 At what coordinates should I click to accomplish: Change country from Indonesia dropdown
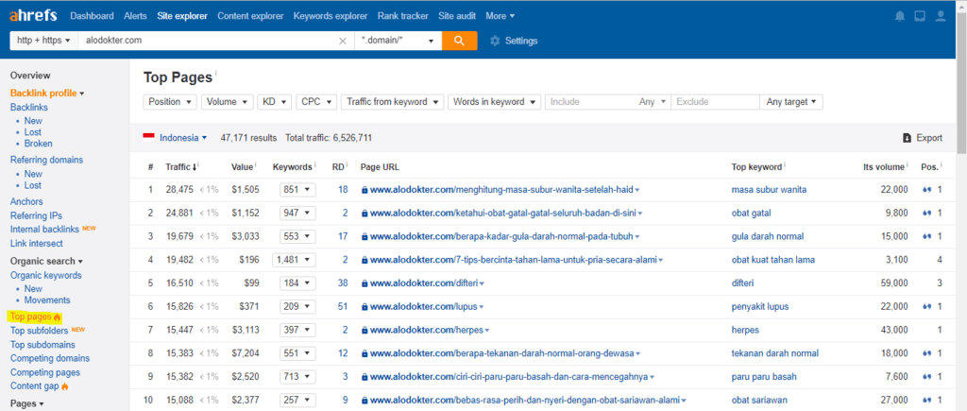click(x=183, y=138)
